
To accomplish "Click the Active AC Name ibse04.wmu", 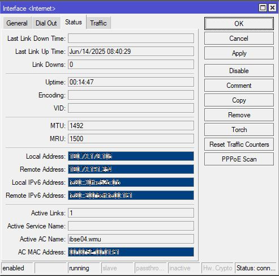I will click(x=131, y=239).
